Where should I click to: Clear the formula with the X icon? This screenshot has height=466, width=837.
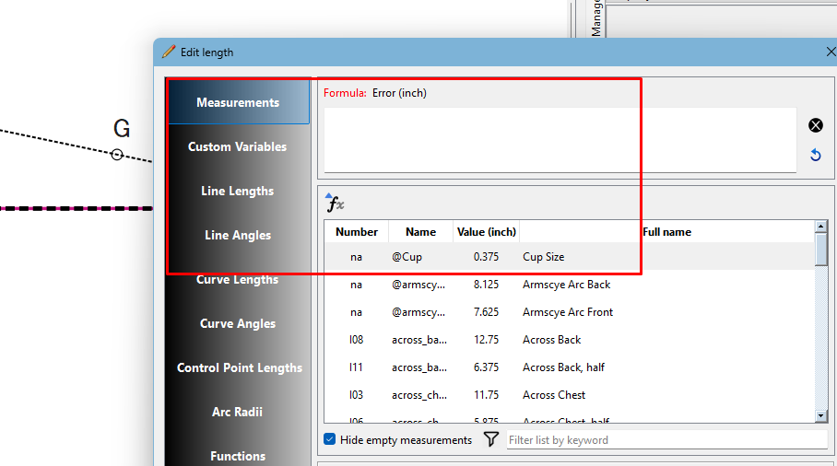[815, 125]
